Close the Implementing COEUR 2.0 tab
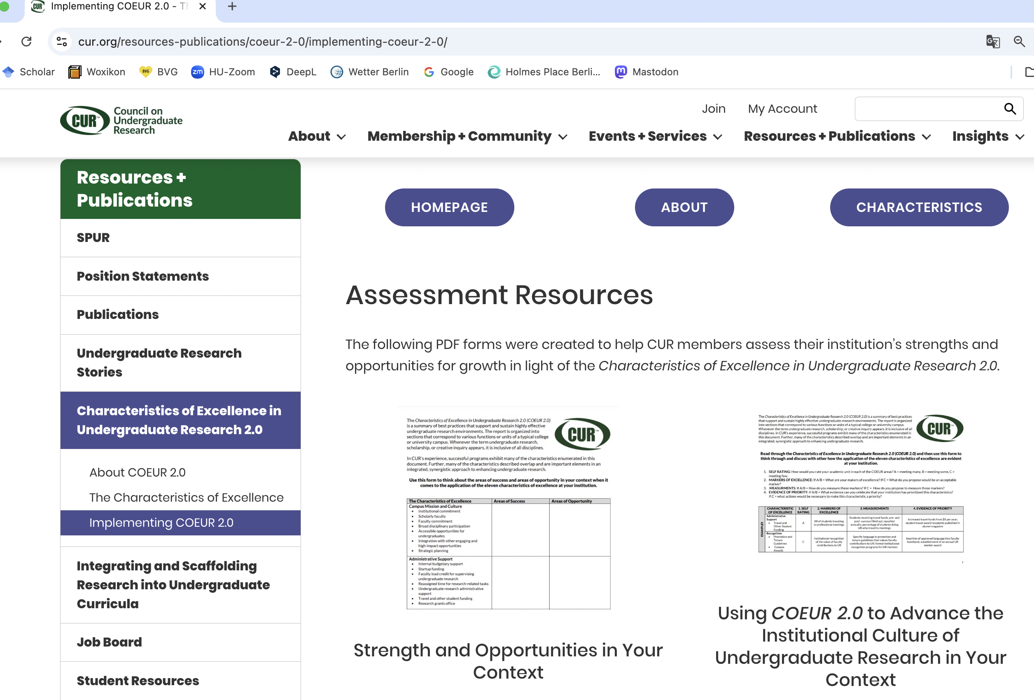 coord(203,6)
